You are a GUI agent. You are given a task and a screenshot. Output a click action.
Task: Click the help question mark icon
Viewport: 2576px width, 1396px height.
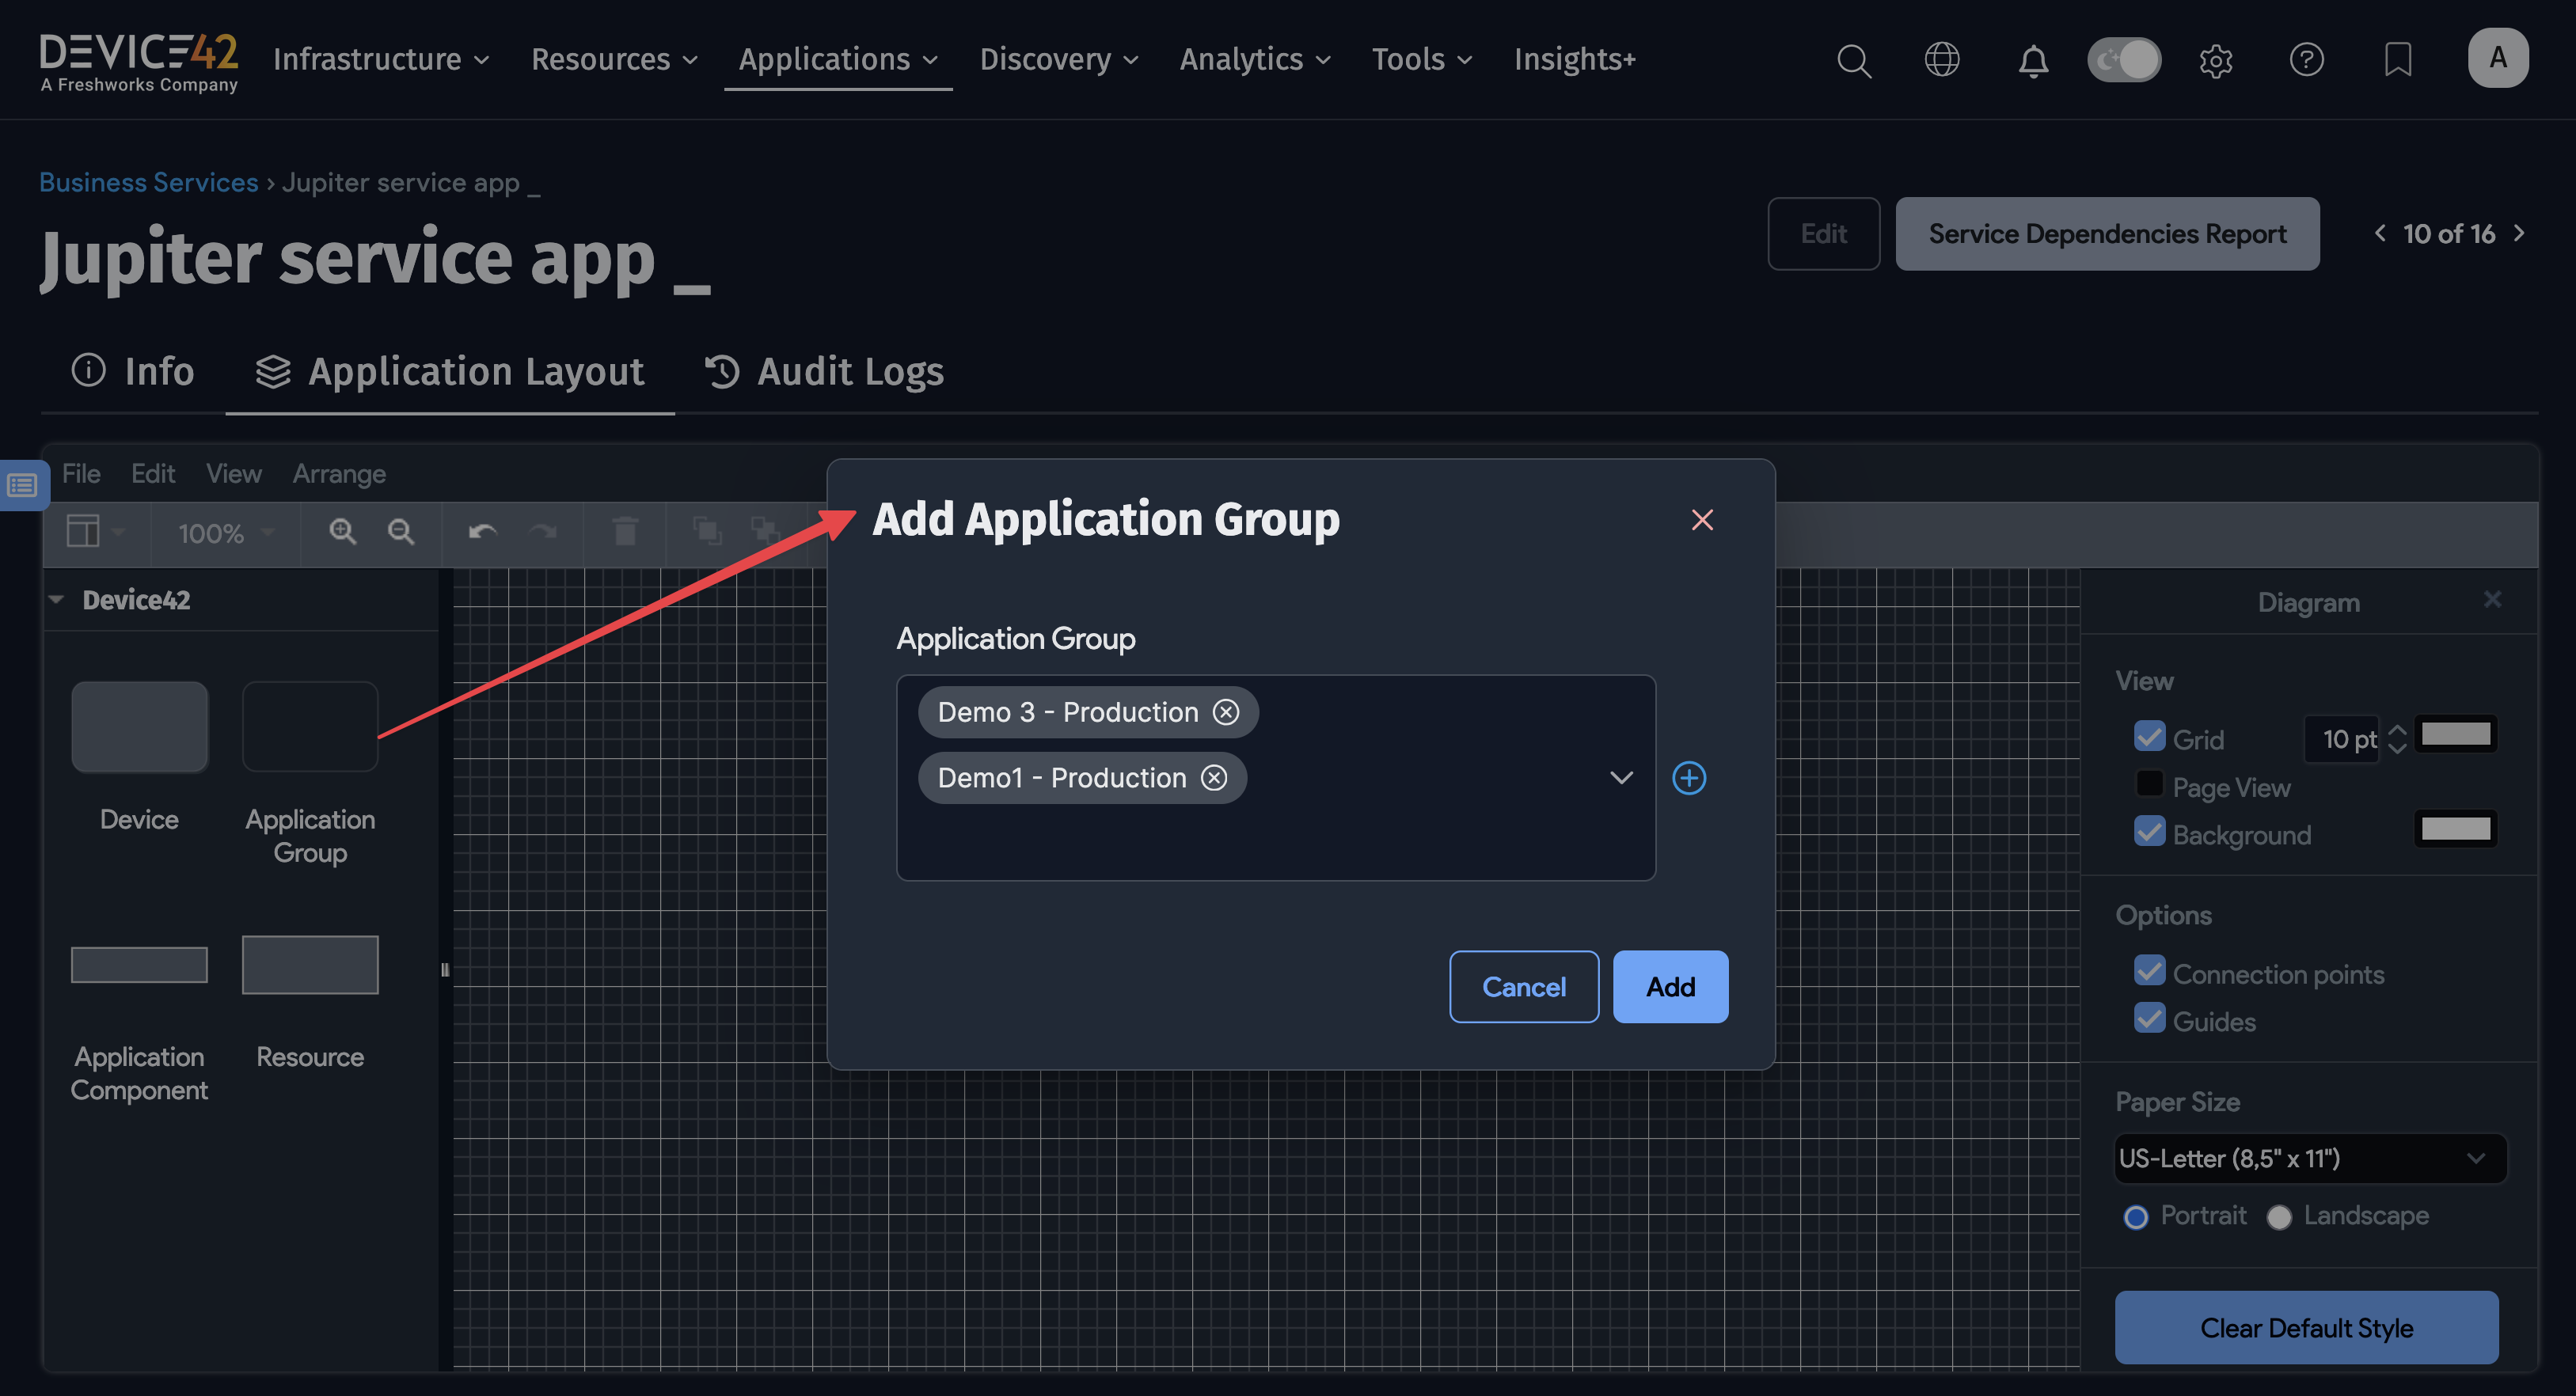tap(2307, 60)
